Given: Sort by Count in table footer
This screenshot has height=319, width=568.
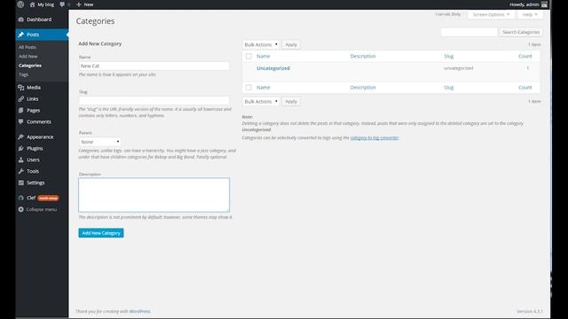Looking at the screenshot, I should pos(525,88).
